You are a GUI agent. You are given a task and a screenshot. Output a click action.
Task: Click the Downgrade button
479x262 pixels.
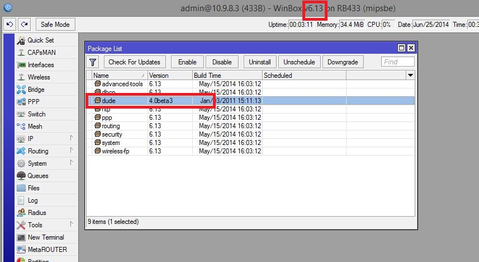343,62
